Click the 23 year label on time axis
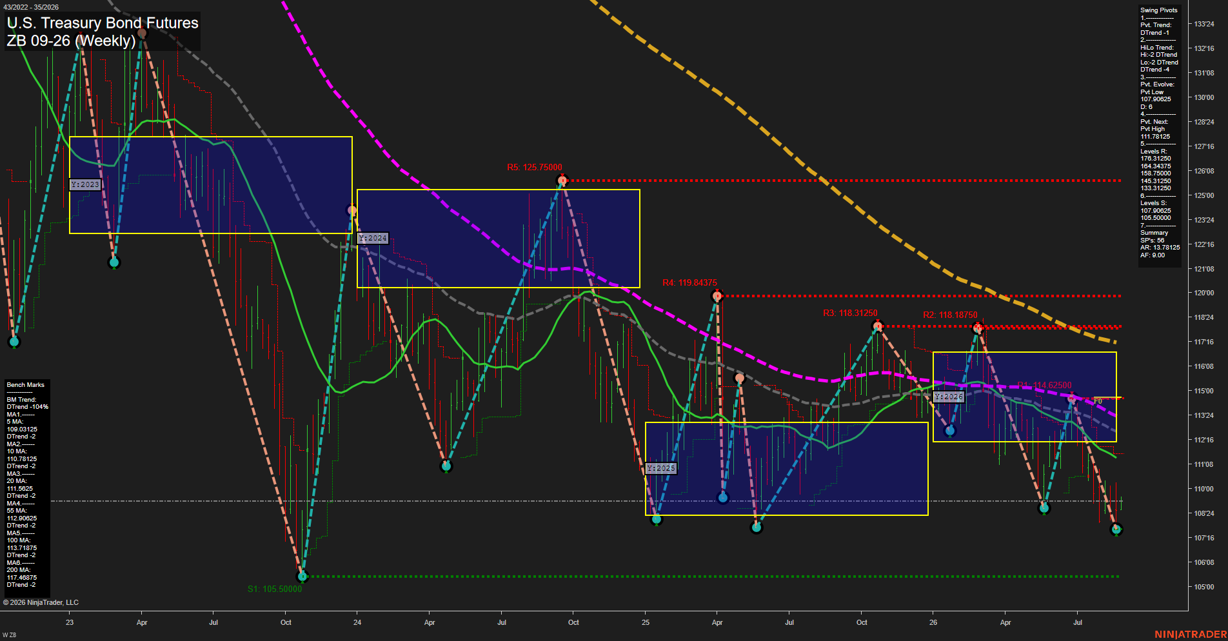Image resolution: width=1228 pixels, height=641 pixels. coord(70,622)
